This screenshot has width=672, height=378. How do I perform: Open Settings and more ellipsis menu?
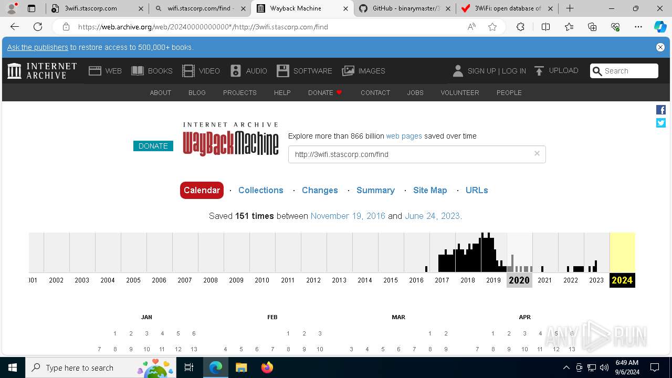638,27
